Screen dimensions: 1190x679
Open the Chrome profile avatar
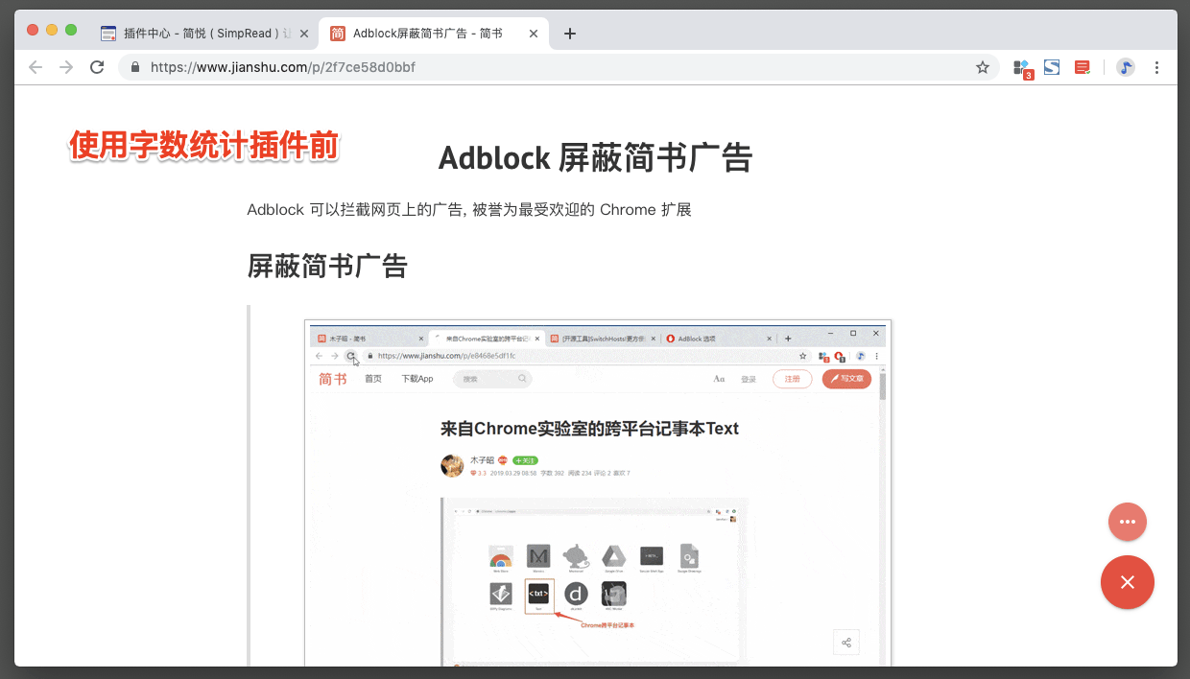point(1126,67)
